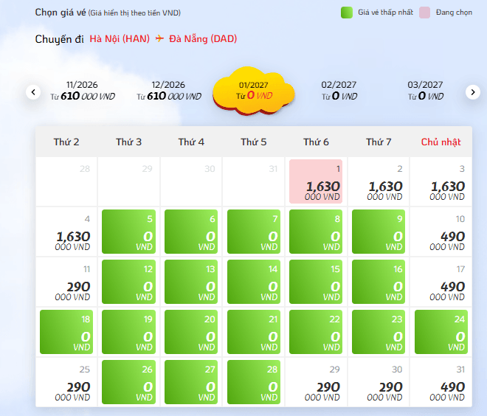Pick January 14 zero-VND fare
Image resolution: width=487 pixels, height=416 pixels.
[254, 282]
